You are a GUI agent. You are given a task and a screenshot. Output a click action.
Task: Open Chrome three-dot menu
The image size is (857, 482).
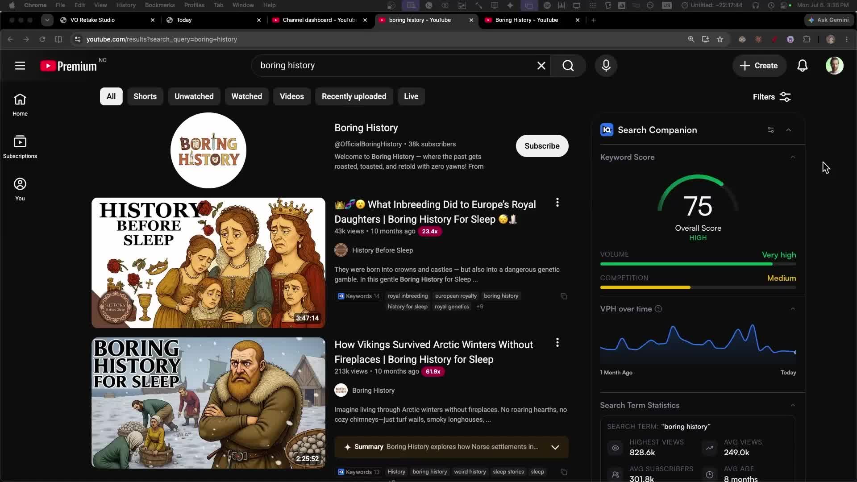click(847, 39)
